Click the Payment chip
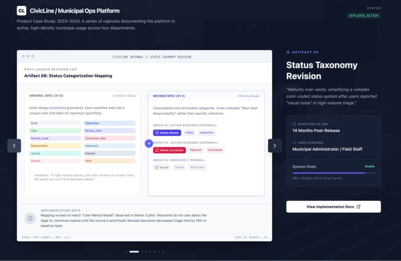 click(196, 150)
